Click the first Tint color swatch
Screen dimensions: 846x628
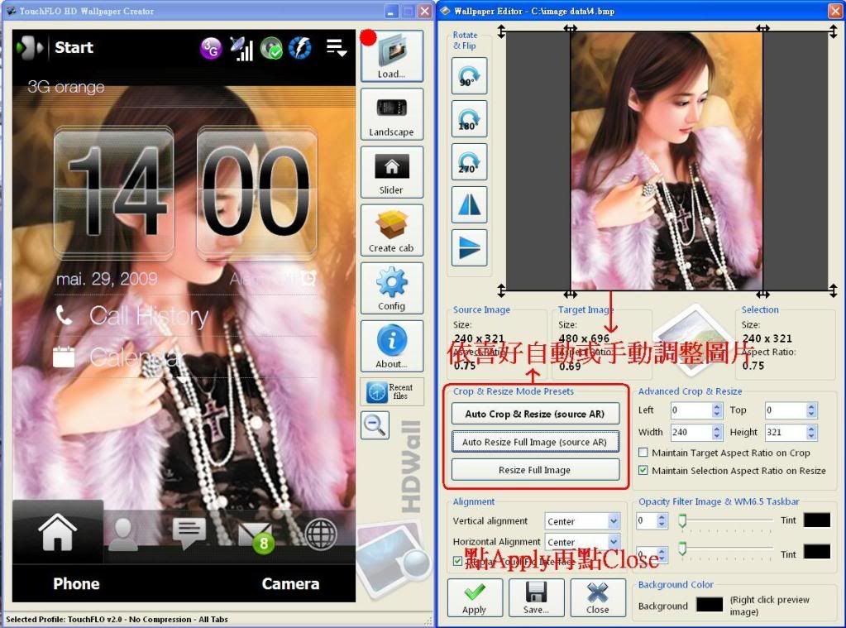(x=817, y=520)
